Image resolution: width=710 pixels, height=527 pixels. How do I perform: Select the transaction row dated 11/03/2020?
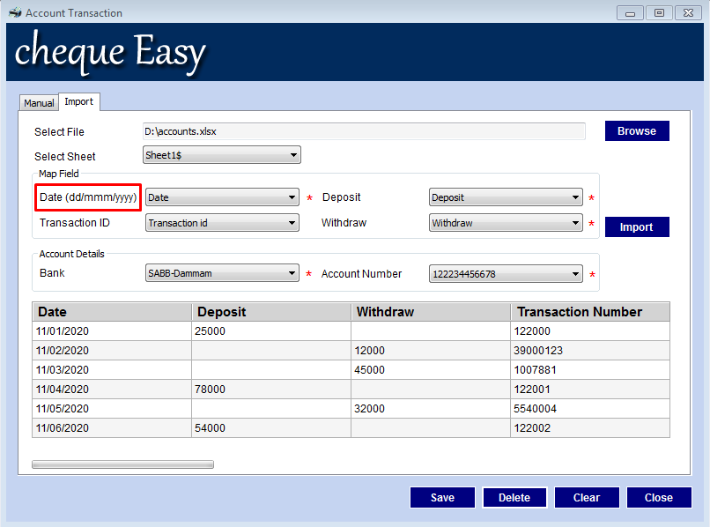click(x=264, y=370)
